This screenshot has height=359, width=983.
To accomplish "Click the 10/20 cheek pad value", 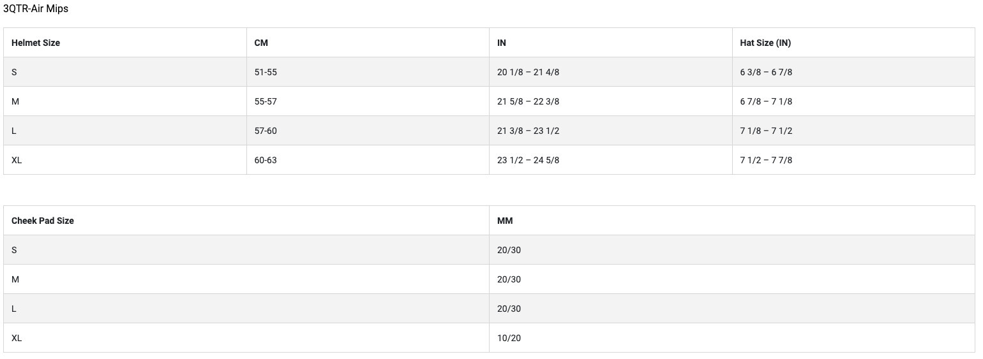I will point(509,338).
